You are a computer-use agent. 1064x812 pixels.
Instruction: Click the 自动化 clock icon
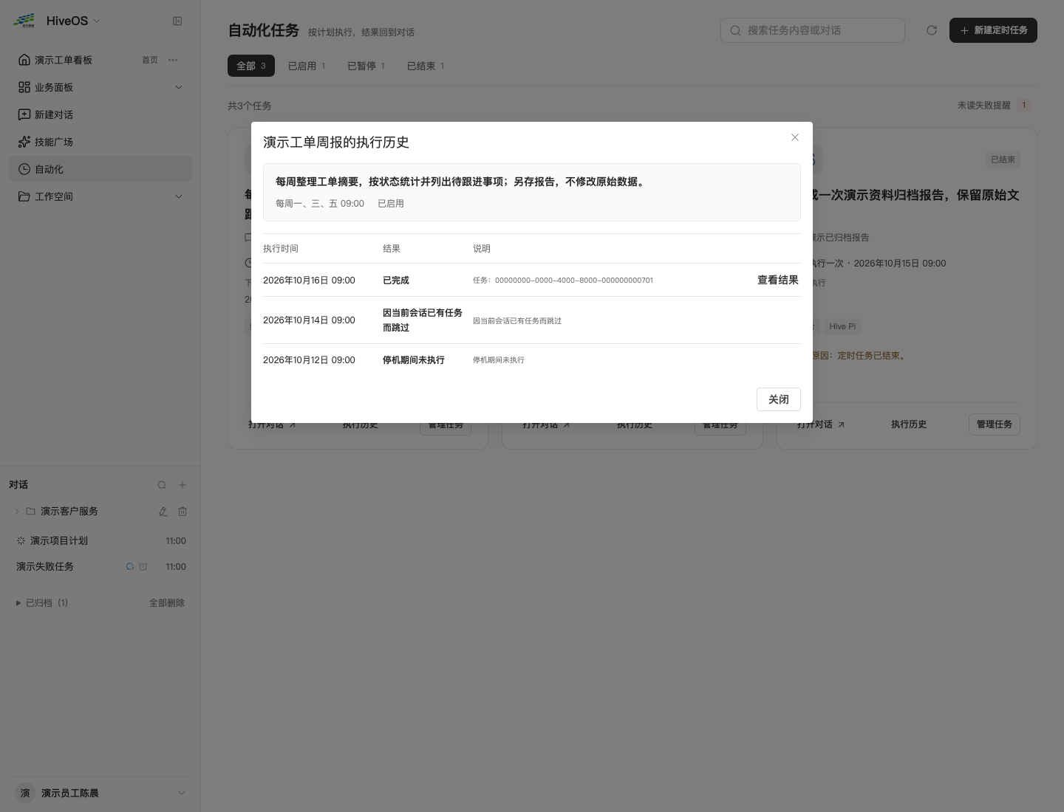[x=24, y=169]
